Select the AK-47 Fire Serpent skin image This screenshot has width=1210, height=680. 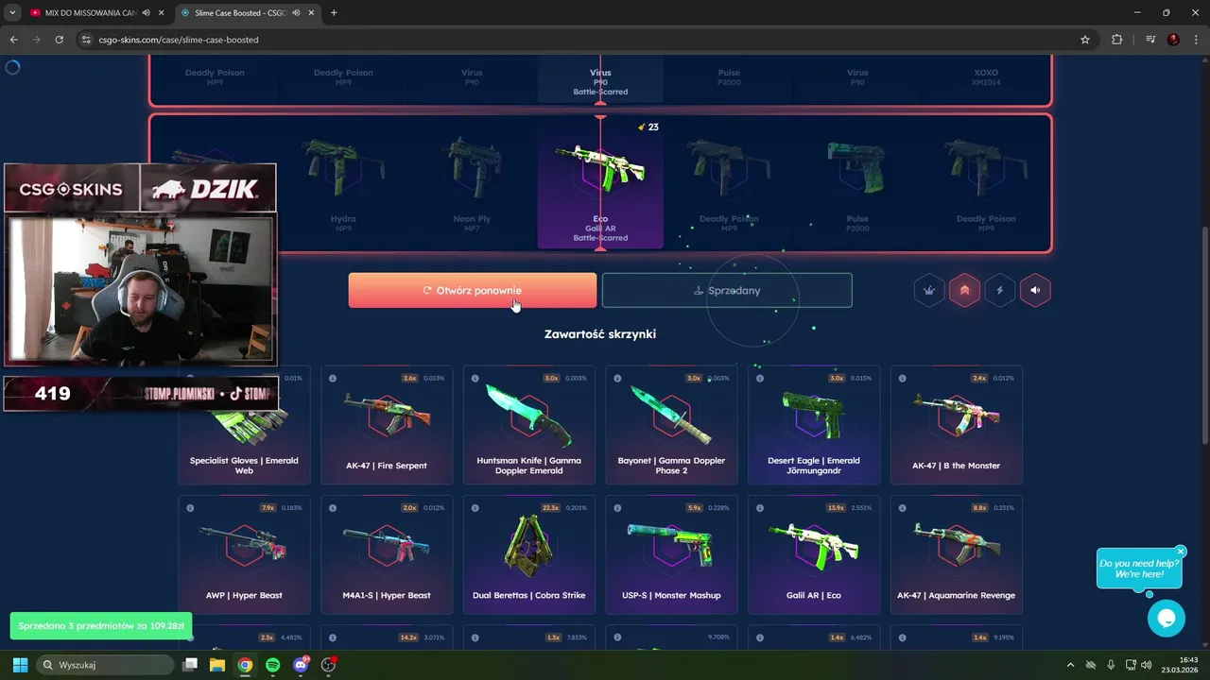tap(386, 414)
